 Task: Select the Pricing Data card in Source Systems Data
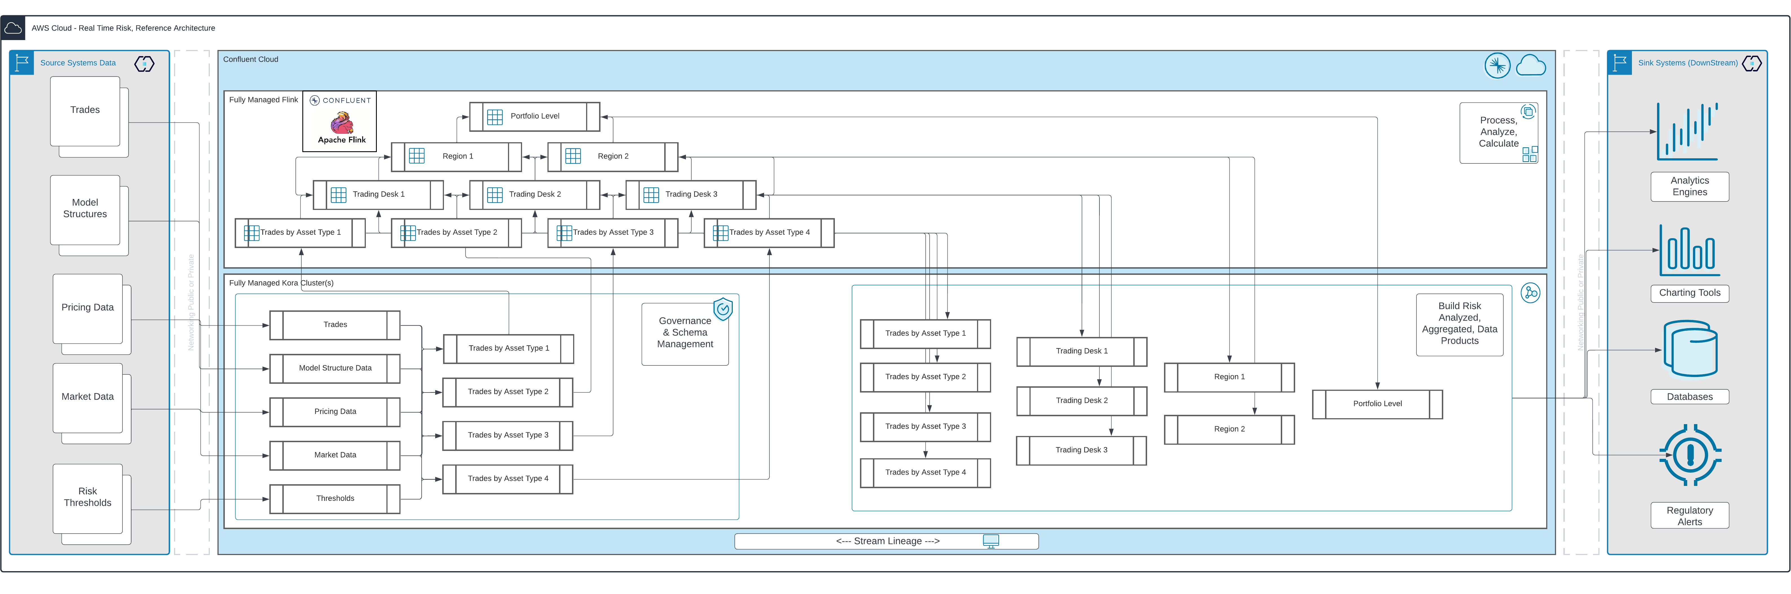click(x=88, y=309)
